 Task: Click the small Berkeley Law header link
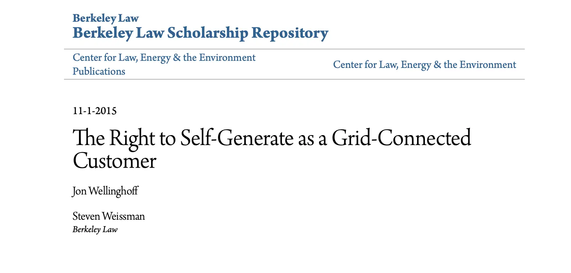[105, 18]
